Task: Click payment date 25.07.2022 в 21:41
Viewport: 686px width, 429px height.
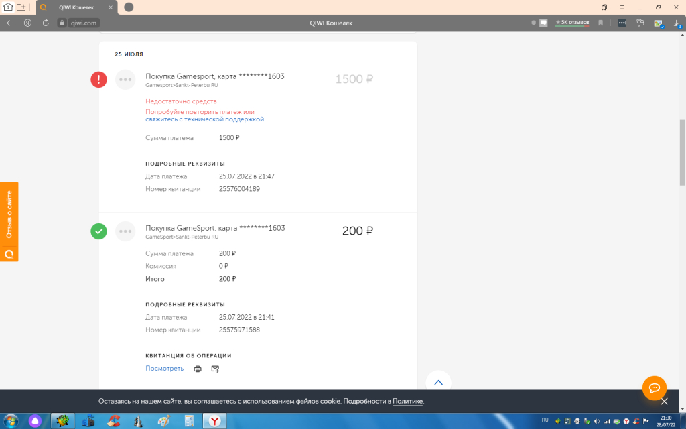Action: click(247, 317)
